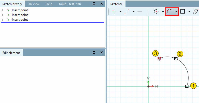Viewport: 199px width, 103px height.
Task: Close the Sketch history panel
Action: pos(102,3)
